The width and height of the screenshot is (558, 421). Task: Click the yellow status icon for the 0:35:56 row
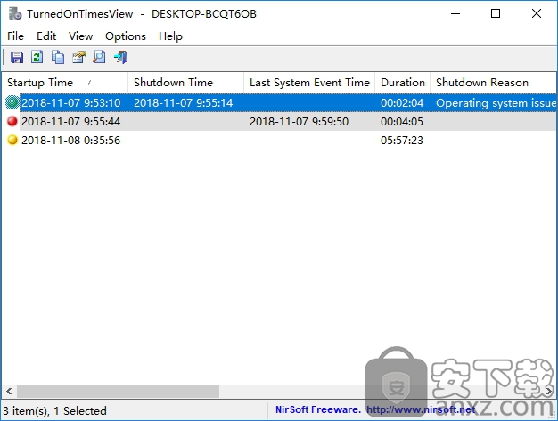click(12, 140)
